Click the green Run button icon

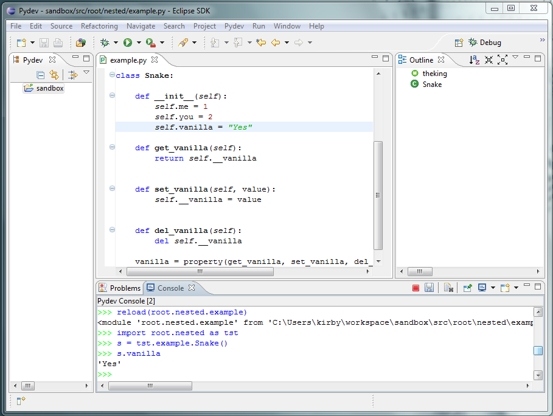point(128,43)
